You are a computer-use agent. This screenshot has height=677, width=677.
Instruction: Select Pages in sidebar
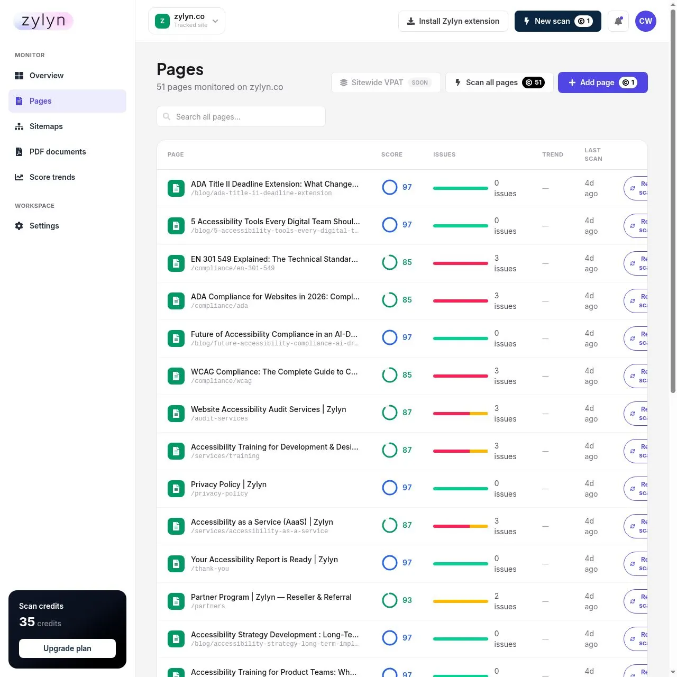pyautogui.click(x=67, y=101)
